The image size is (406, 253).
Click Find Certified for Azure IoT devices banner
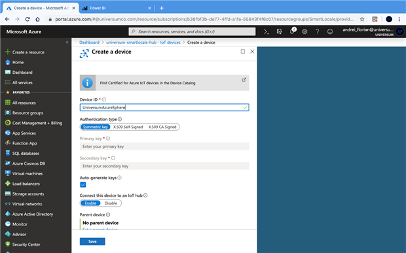[164, 82]
